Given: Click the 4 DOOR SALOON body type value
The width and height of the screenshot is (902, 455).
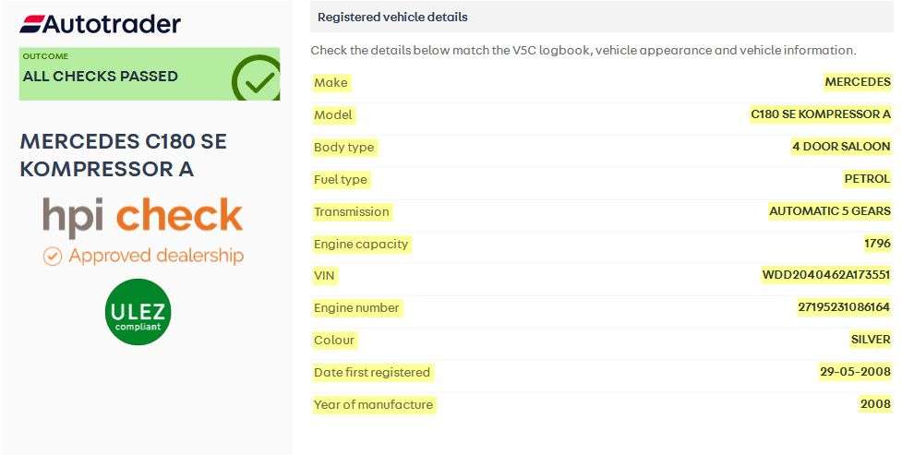Looking at the screenshot, I should [841, 146].
